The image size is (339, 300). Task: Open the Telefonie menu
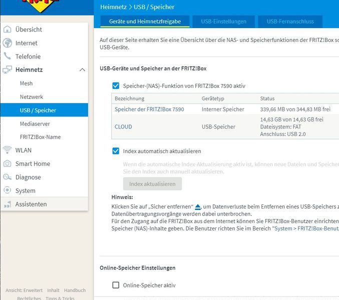pos(28,56)
